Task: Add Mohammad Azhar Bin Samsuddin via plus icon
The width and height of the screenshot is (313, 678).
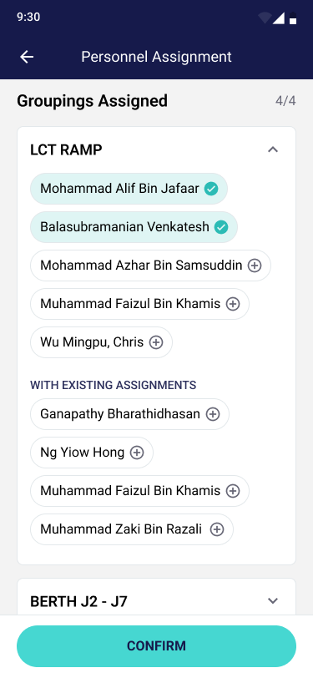Action: [x=255, y=266]
